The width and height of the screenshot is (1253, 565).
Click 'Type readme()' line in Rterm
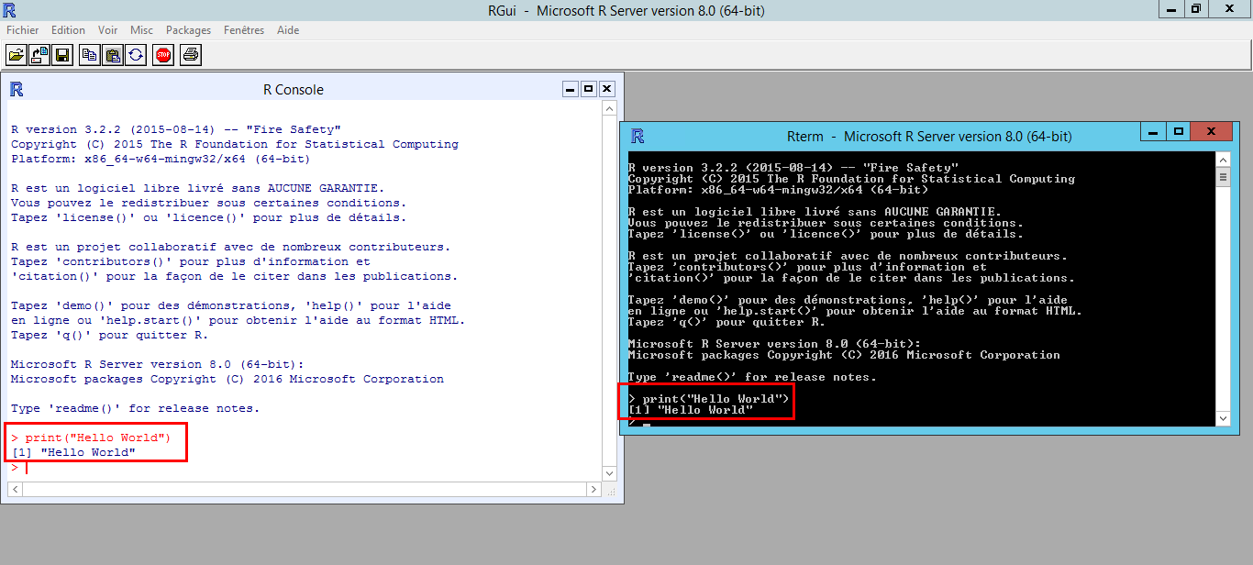[x=752, y=377]
